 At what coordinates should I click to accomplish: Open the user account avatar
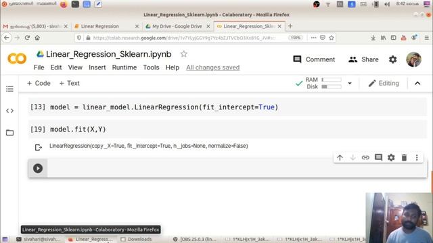(x=413, y=59)
